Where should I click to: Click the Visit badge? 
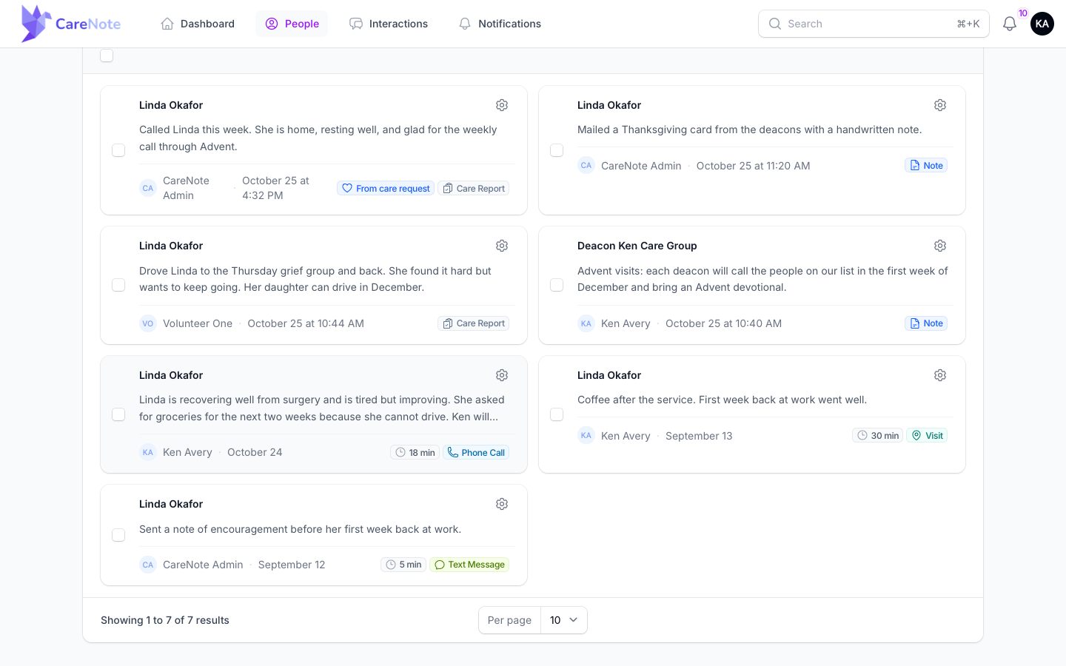click(x=927, y=436)
